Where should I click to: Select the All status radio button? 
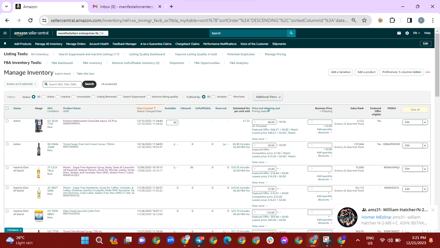click(34, 97)
